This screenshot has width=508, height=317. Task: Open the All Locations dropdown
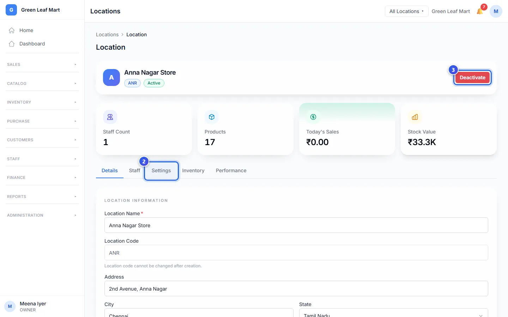point(406,11)
